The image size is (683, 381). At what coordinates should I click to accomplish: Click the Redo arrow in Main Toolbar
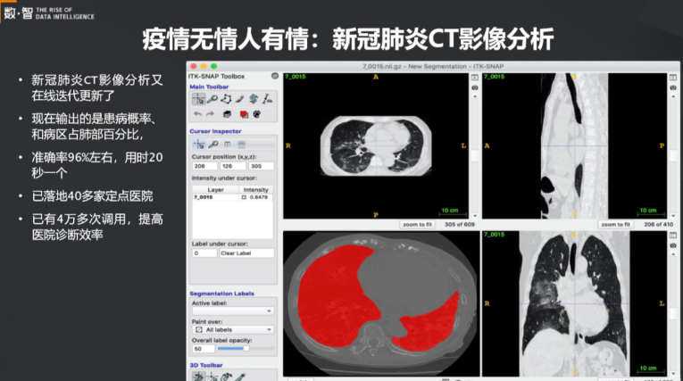211,114
